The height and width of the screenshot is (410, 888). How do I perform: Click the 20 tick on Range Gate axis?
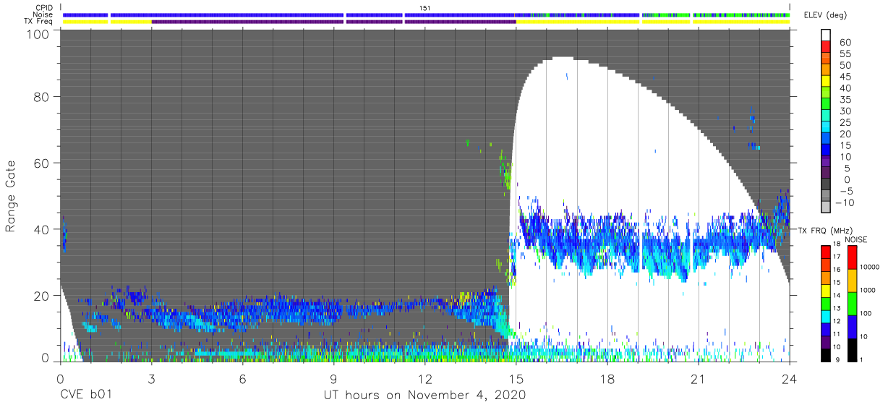(42, 295)
